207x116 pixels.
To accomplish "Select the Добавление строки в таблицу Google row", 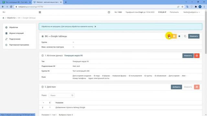I will click(120, 108).
